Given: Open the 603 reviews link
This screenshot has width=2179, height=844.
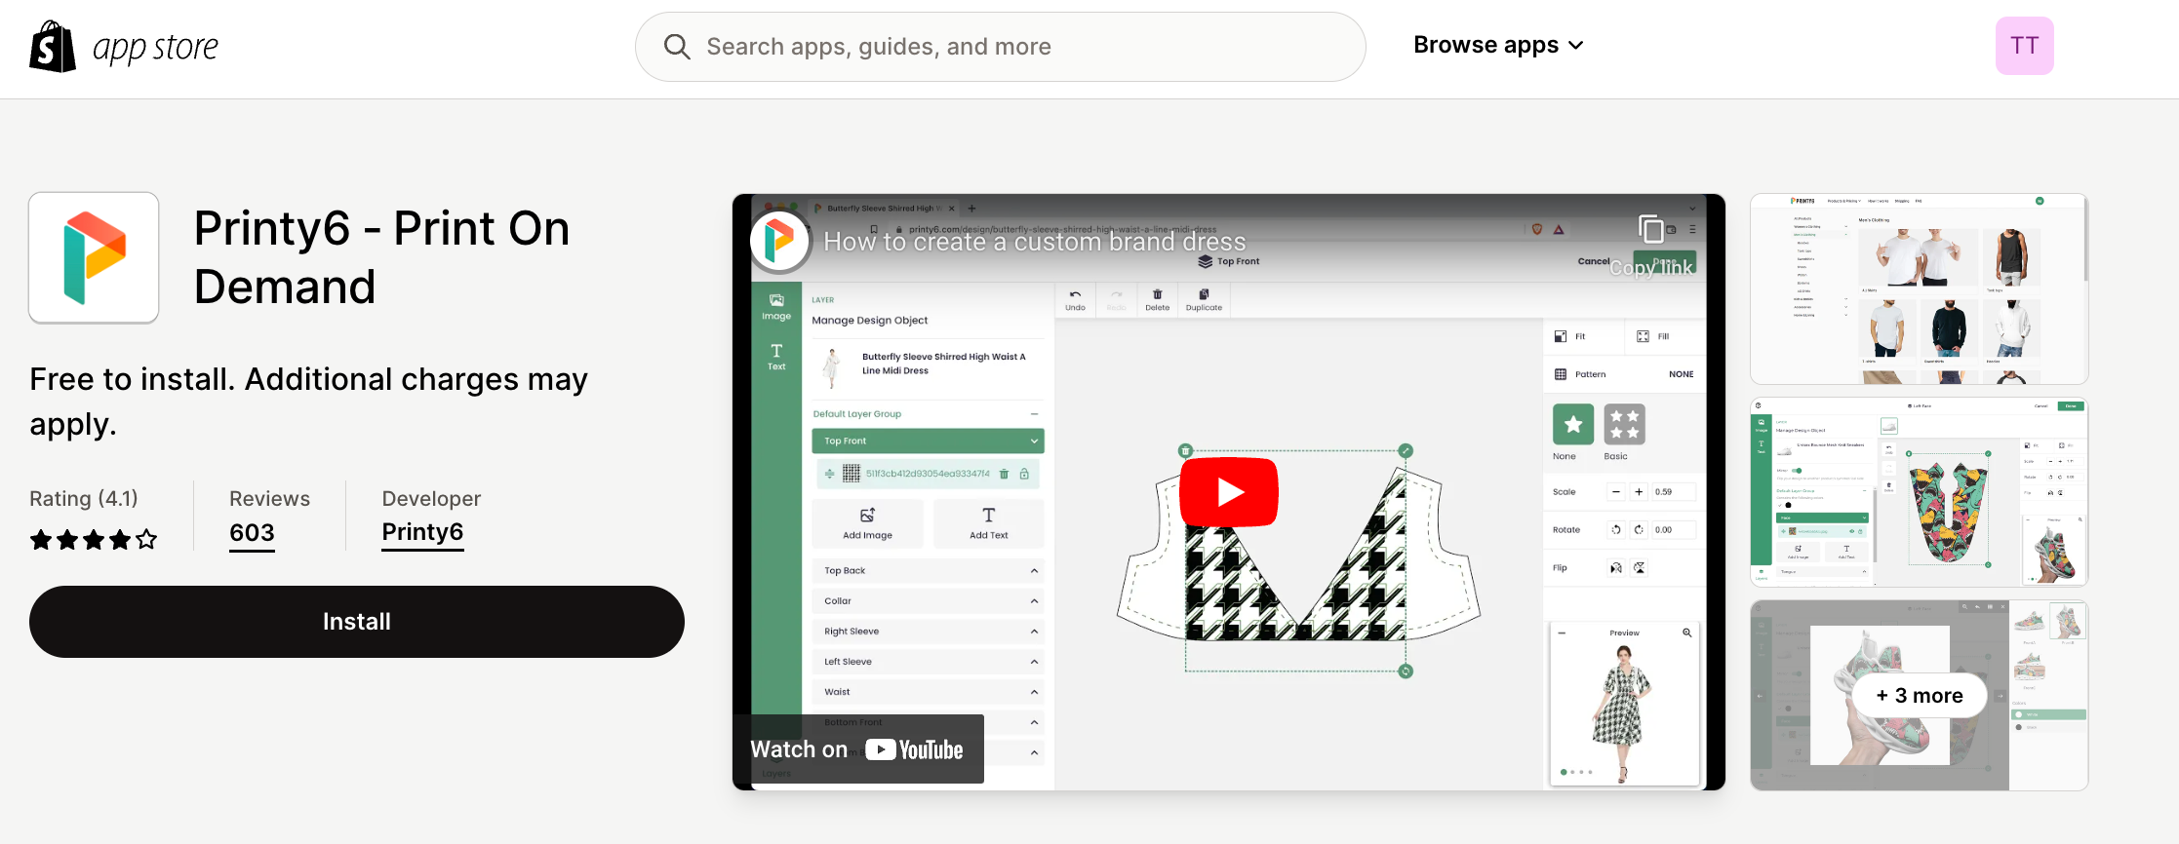Looking at the screenshot, I should click(252, 533).
